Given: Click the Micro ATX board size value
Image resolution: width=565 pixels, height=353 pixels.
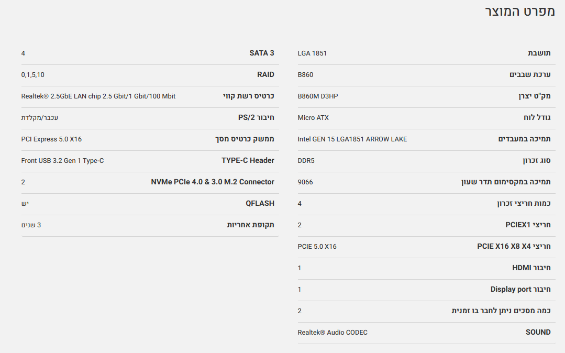Looking at the screenshot, I should [313, 118].
